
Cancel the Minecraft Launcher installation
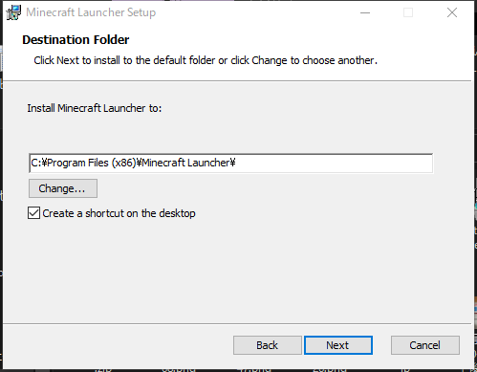tap(425, 345)
